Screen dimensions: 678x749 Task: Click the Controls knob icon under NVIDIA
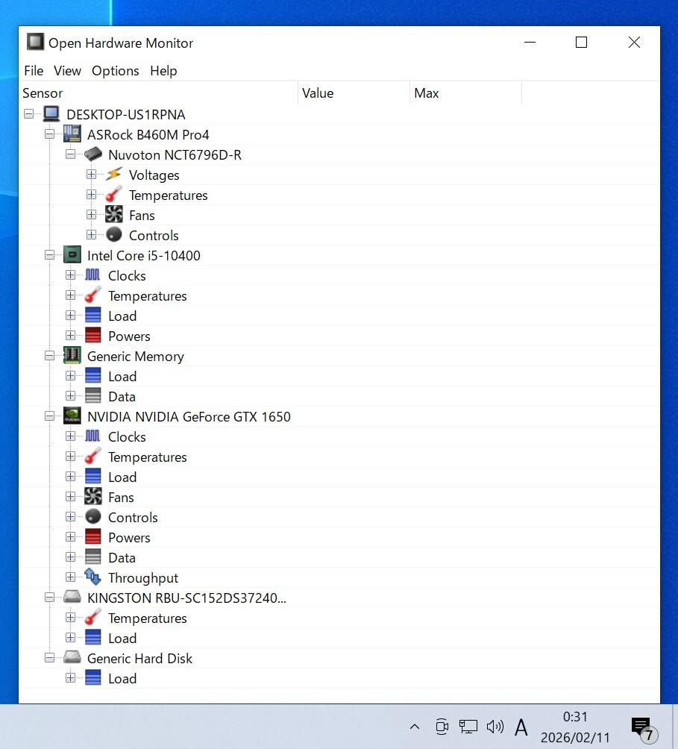[x=93, y=516]
